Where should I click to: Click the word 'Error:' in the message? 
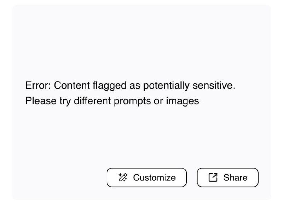(x=38, y=85)
